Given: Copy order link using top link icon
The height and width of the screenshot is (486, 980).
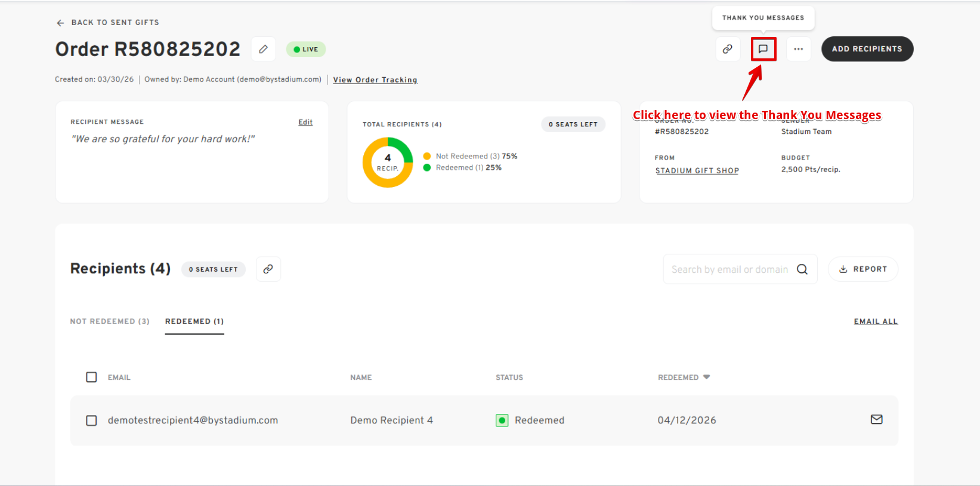Looking at the screenshot, I should coord(728,49).
